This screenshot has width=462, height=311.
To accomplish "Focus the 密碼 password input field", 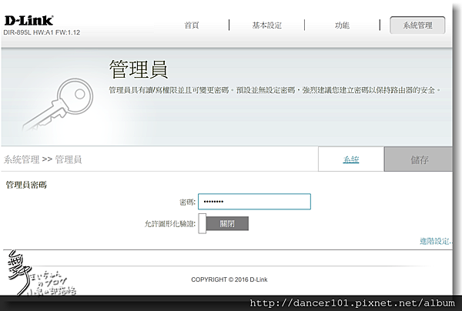I will coord(254,202).
